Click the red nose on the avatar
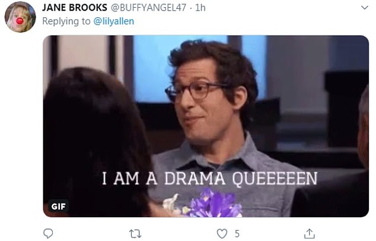The height and width of the screenshot is (241, 376). pyautogui.click(x=20, y=21)
